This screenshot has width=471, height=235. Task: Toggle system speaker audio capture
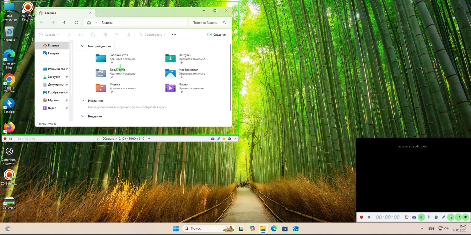421,217
